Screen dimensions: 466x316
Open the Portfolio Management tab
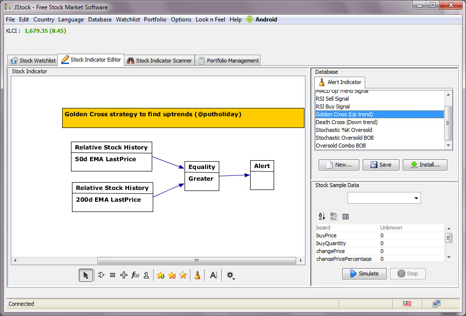pyautogui.click(x=229, y=61)
